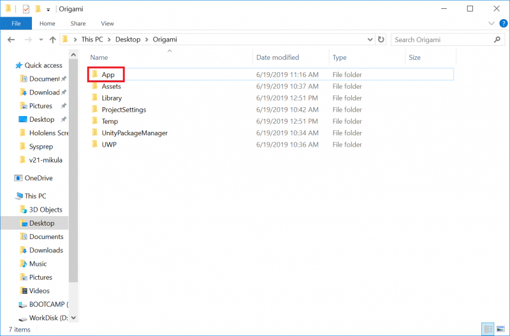Select the UnityPackageManager folder icon
The image size is (510, 336).
pyautogui.click(x=94, y=133)
